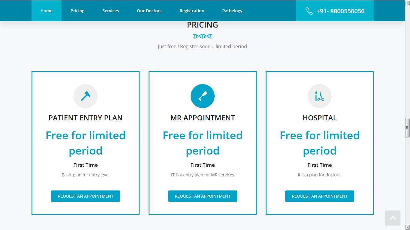Open the Services navigation link
410x230 pixels.
pyautogui.click(x=110, y=11)
